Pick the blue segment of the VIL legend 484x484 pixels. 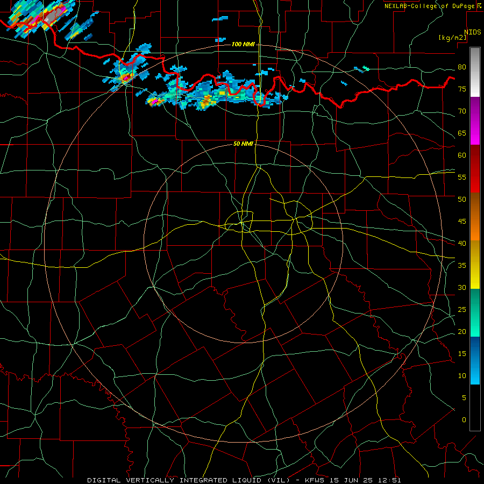click(475, 360)
